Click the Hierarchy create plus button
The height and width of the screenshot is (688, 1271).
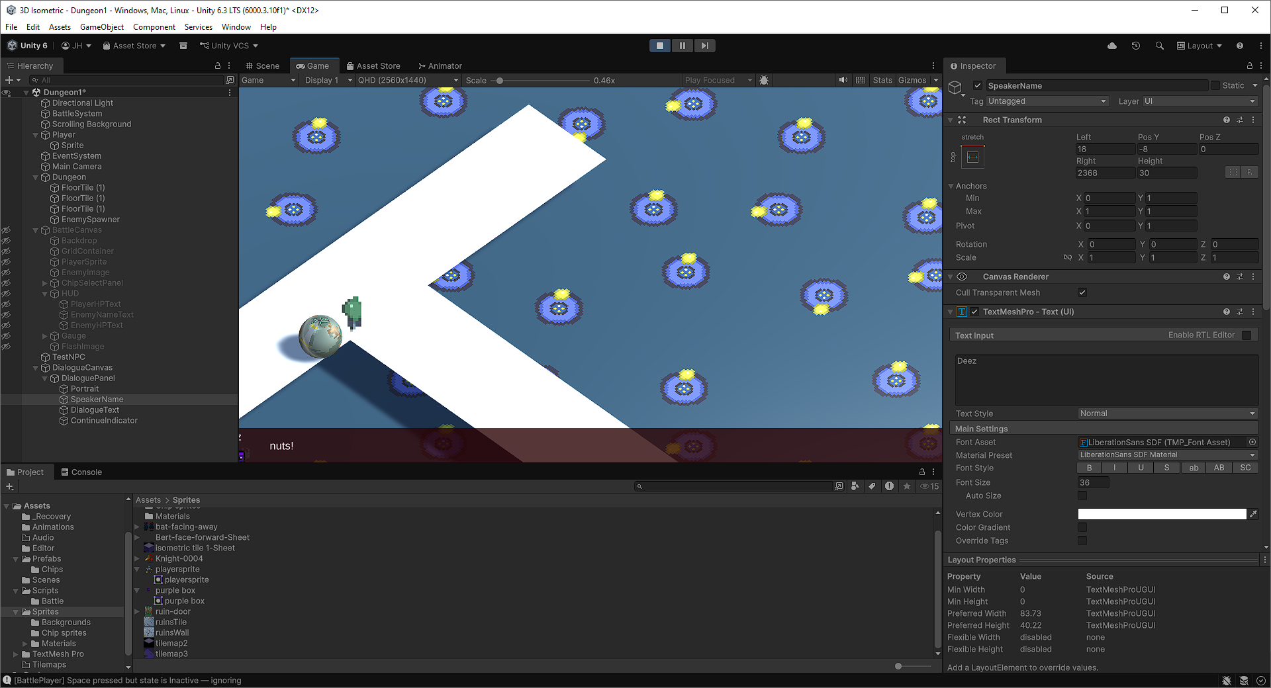[x=9, y=80]
